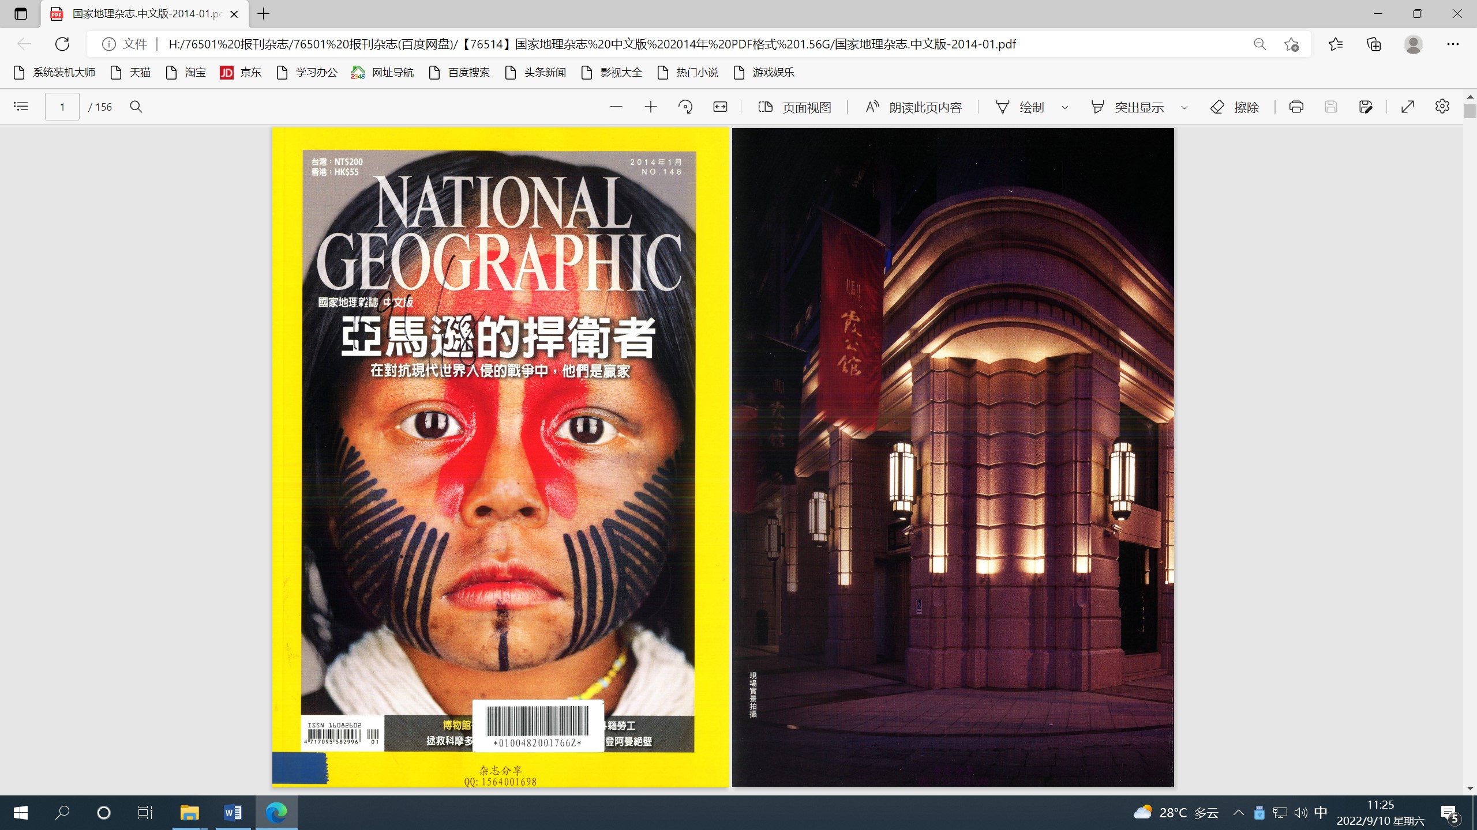Open the 淘宝 bookmark
The width and height of the screenshot is (1477, 830).
[x=186, y=72]
